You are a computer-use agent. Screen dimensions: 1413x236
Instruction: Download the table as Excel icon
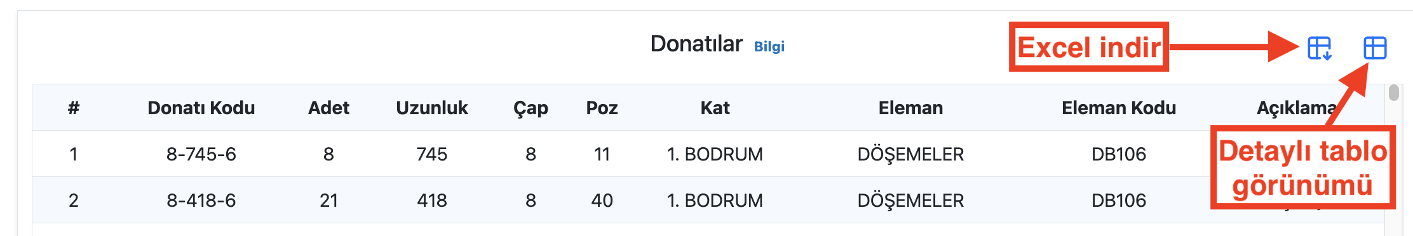tap(1320, 48)
